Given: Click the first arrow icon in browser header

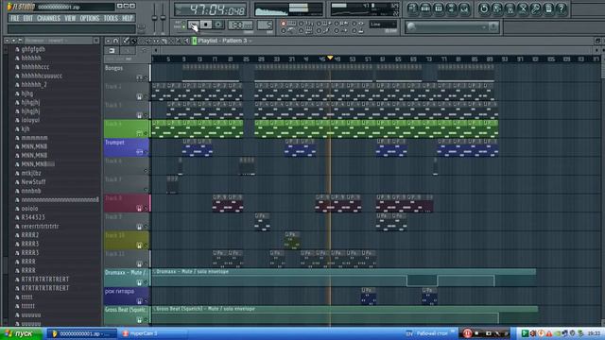Looking at the screenshot, I should tap(7, 41).
